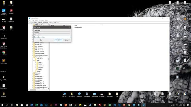Select the EaseUS MobiMover desktop icon

[x=4, y=12]
